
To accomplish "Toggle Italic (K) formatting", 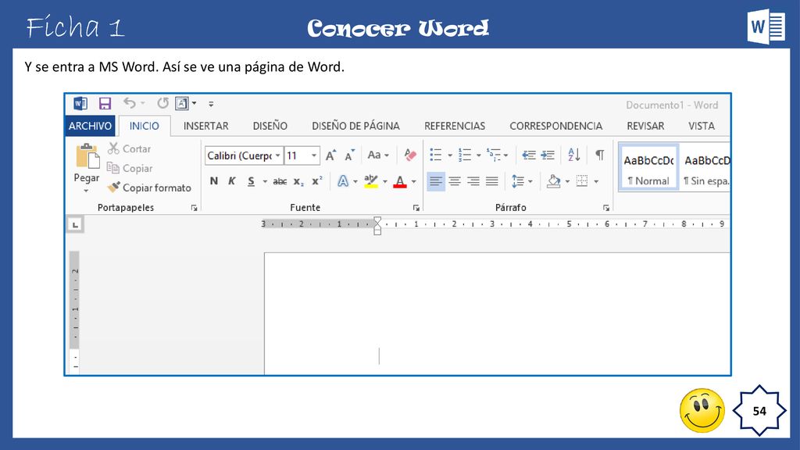I will tap(231, 181).
